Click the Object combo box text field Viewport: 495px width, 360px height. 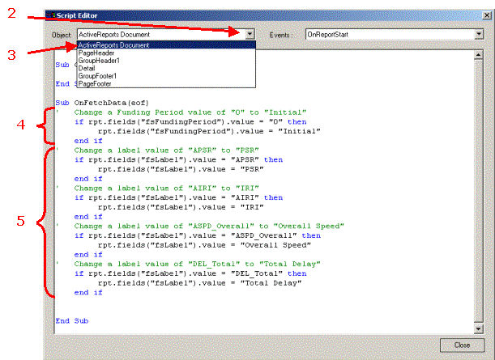point(161,34)
